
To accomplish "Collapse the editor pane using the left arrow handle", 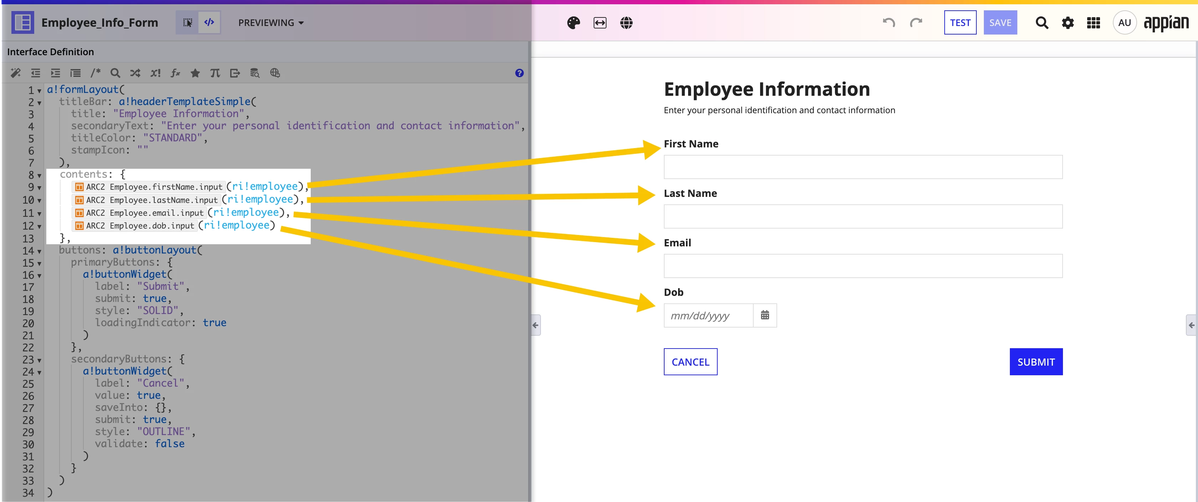I will [x=536, y=325].
